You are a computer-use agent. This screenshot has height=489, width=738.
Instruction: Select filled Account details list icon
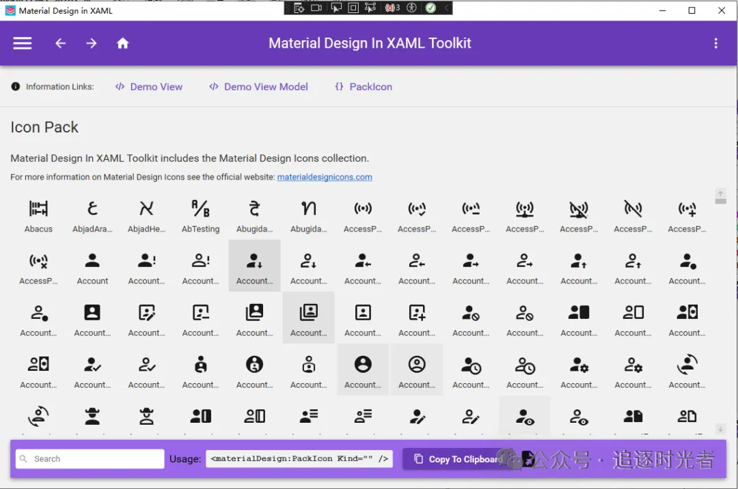(x=309, y=415)
